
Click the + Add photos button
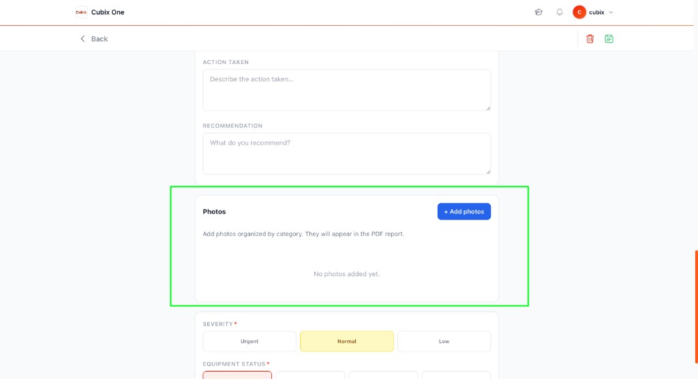pos(464,211)
